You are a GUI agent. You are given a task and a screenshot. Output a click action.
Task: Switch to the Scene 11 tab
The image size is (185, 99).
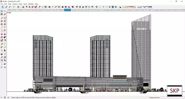[x=15, y=10]
